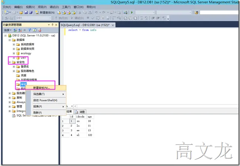
Task: Click the age cell showing 122
Action: 90,135
